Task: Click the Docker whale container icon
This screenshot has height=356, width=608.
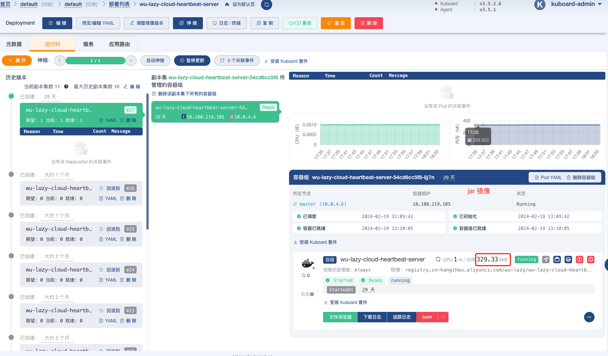Action: coord(307,264)
